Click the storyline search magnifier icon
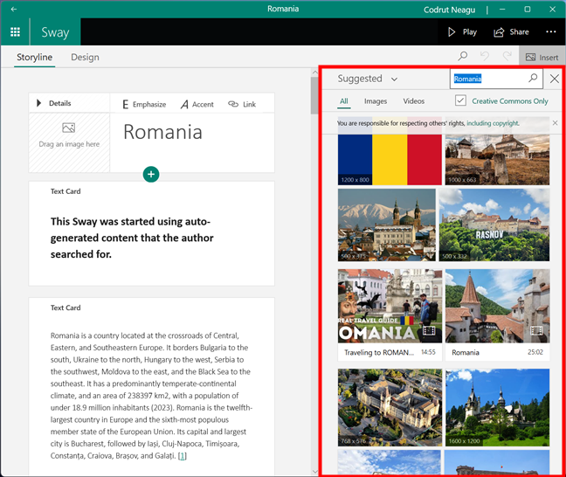The height and width of the screenshot is (477, 566). (463, 57)
